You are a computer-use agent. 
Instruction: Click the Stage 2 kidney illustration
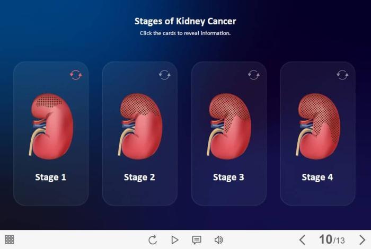point(140,126)
